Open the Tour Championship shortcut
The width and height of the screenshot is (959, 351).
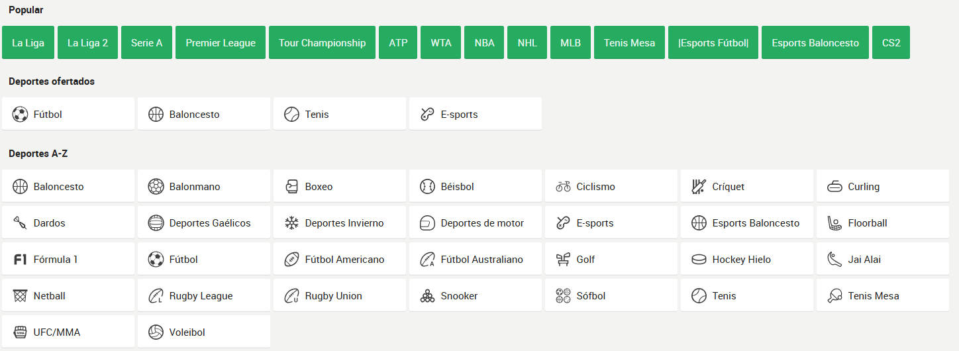pos(322,42)
